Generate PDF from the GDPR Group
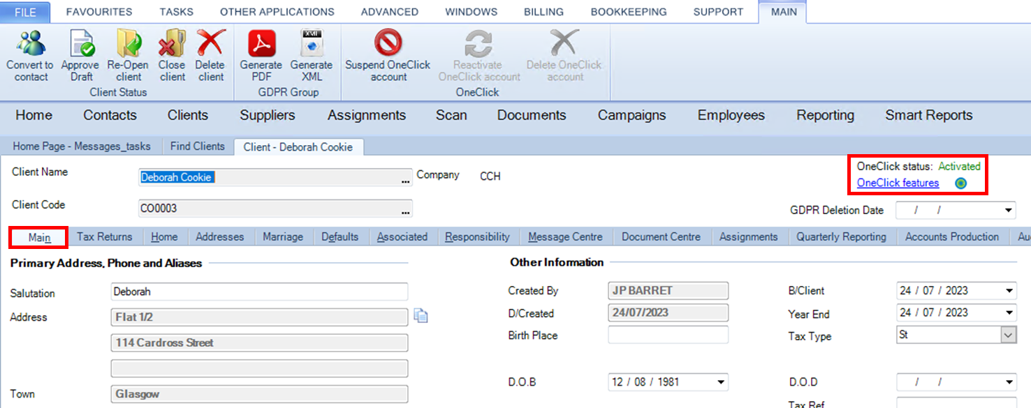 coord(261,43)
